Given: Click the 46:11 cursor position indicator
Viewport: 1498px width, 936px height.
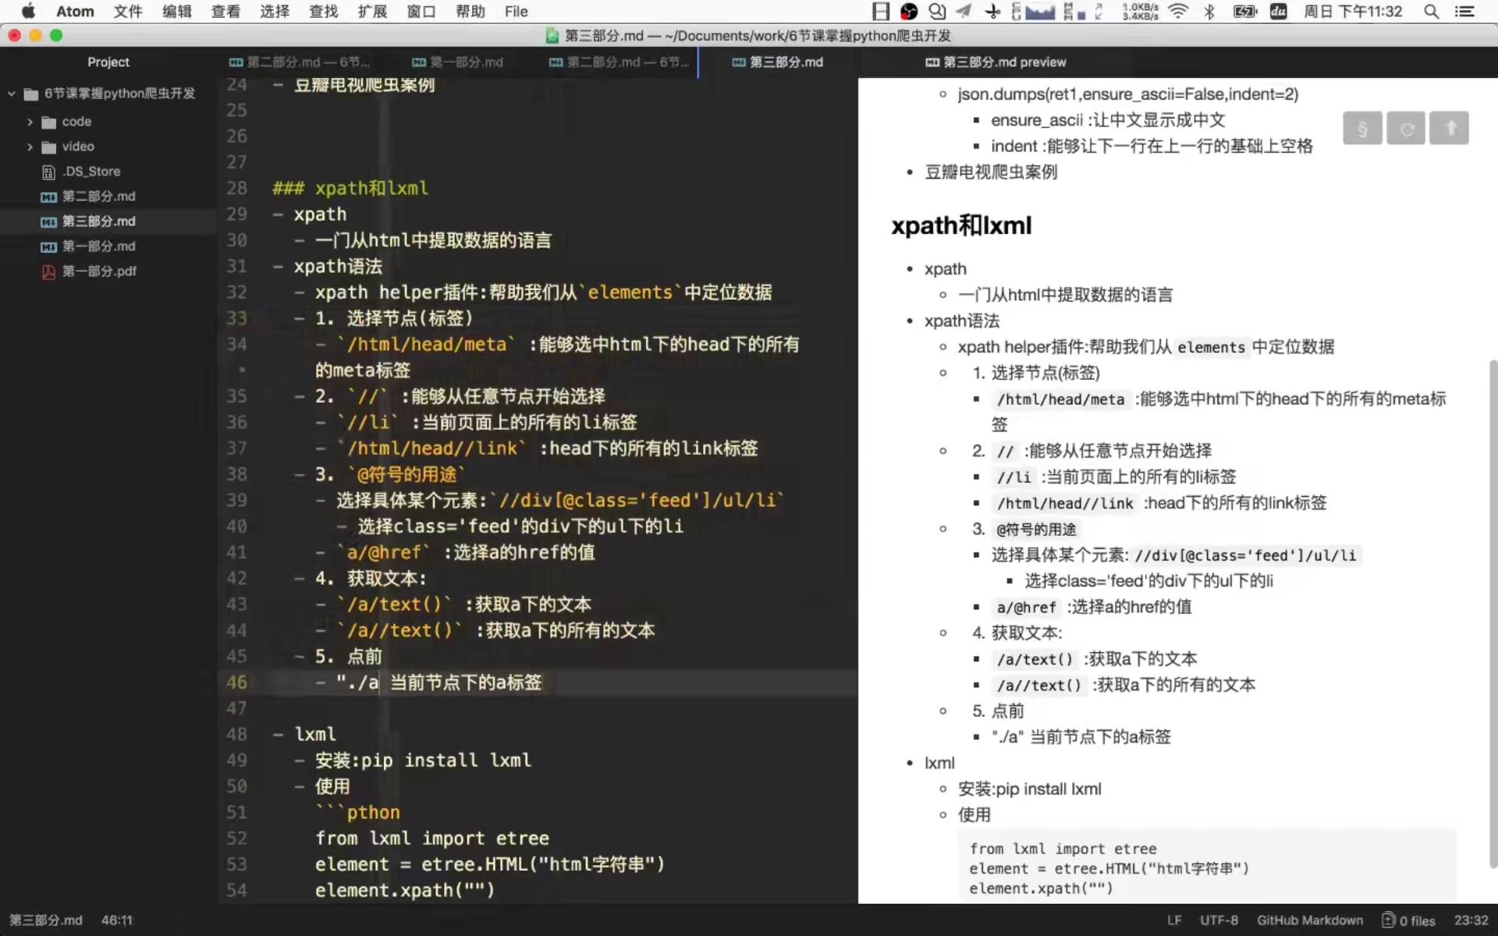Looking at the screenshot, I should click(x=117, y=920).
